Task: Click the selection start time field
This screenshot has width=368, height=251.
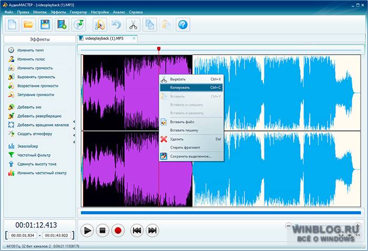Action: [x=22, y=235]
